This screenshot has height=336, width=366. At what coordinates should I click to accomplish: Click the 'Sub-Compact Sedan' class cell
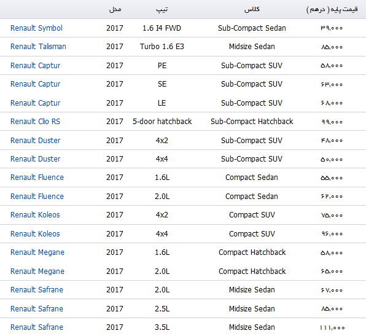click(252, 28)
